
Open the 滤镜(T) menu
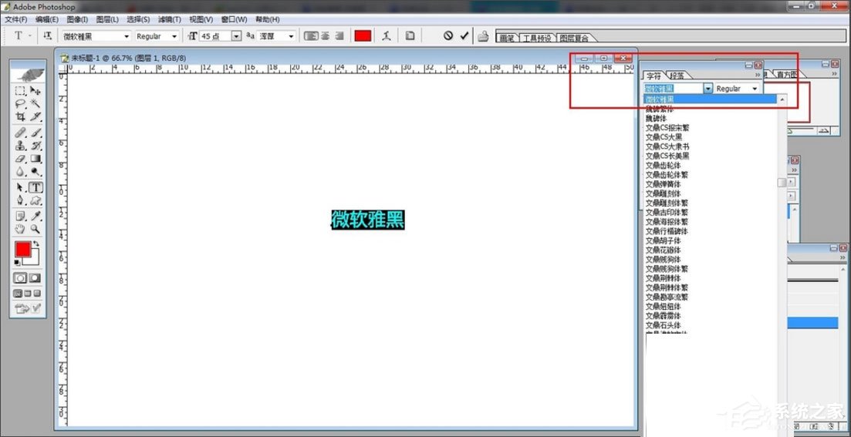click(170, 19)
